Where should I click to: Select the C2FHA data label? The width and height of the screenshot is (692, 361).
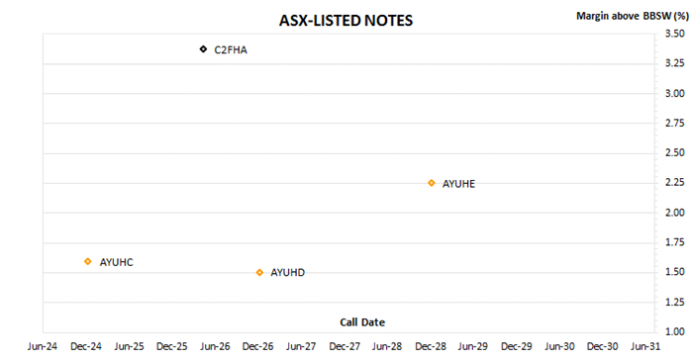tap(231, 49)
